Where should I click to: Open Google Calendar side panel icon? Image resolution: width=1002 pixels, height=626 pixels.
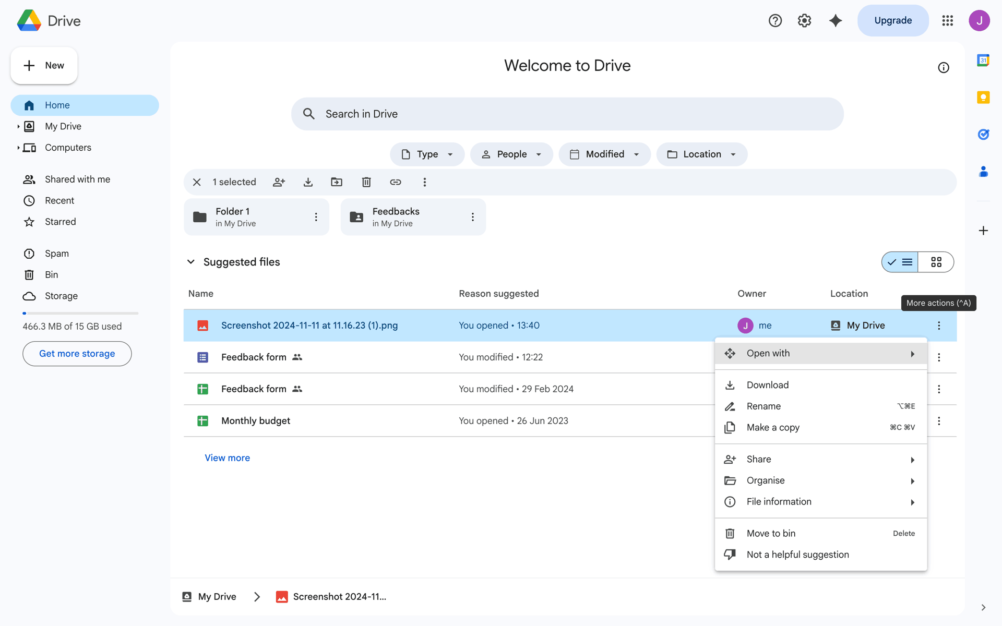click(983, 61)
